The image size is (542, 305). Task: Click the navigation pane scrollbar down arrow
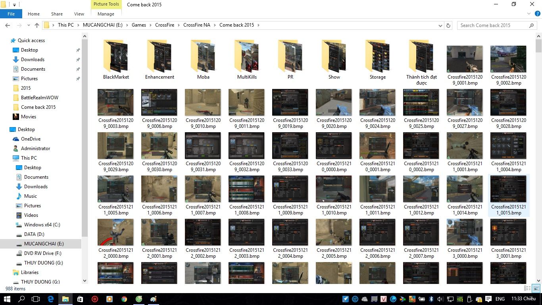(x=85, y=280)
